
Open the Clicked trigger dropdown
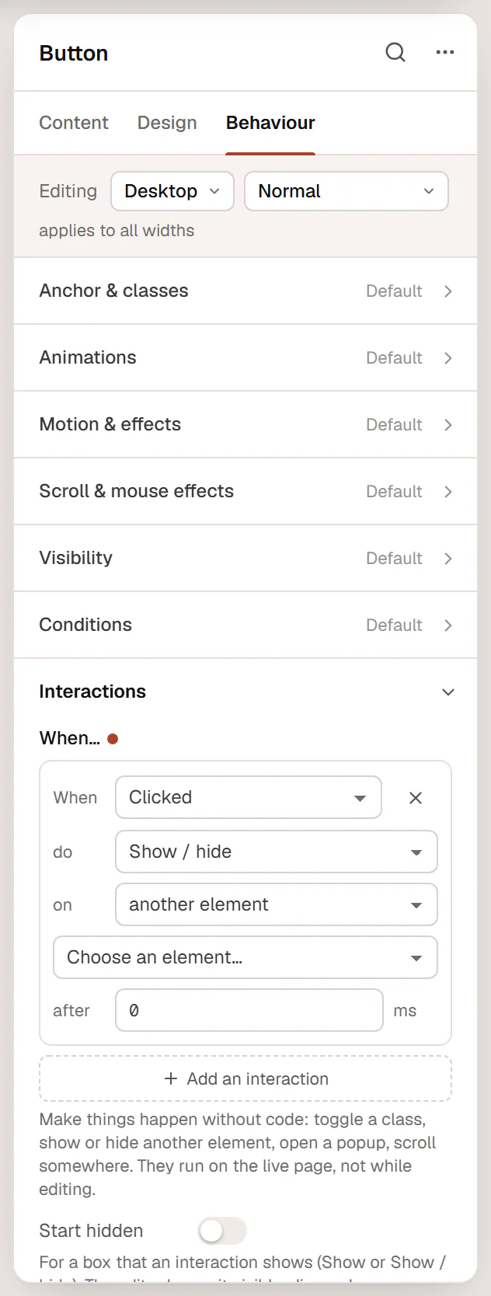[249, 797]
